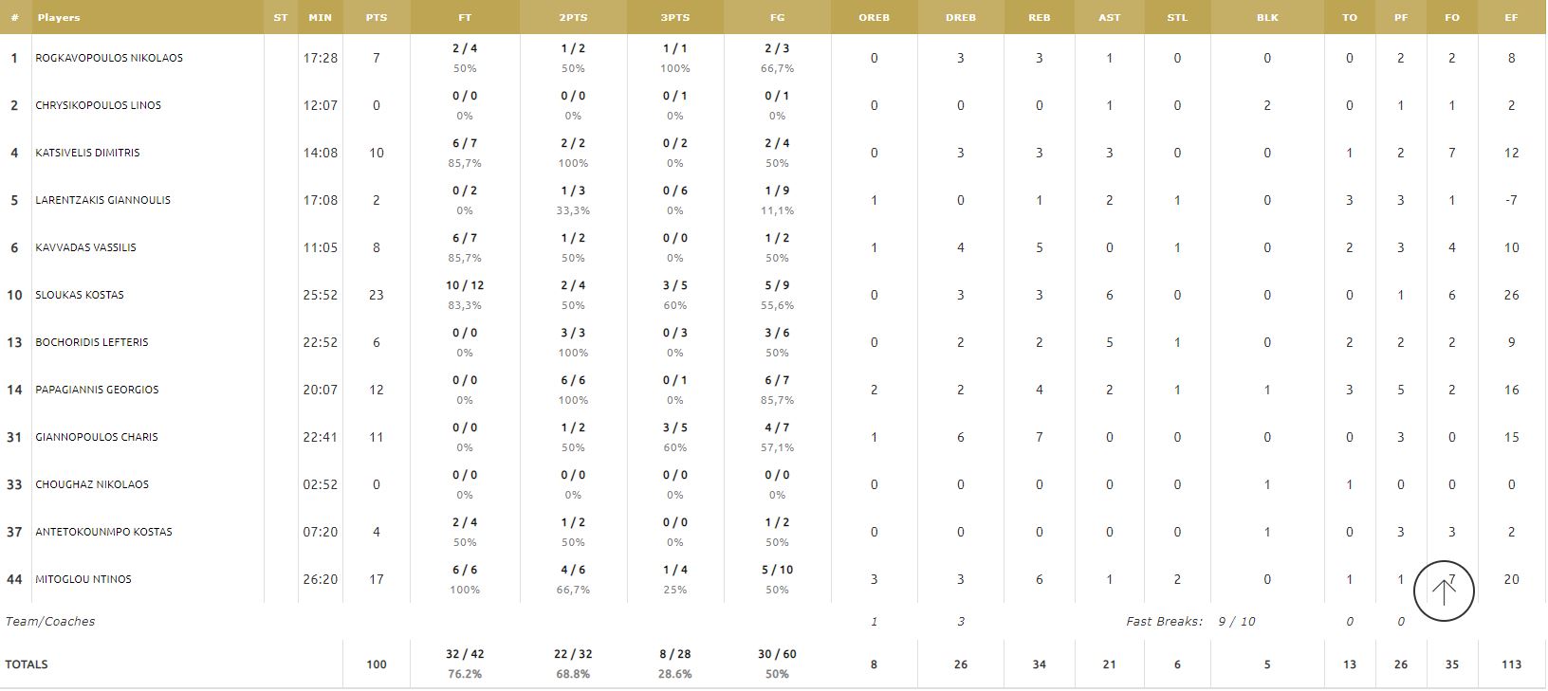Viewport: 1548px width, 691px height.
Task: Open Mitoglou Ntinos player link
Action: (83, 579)
